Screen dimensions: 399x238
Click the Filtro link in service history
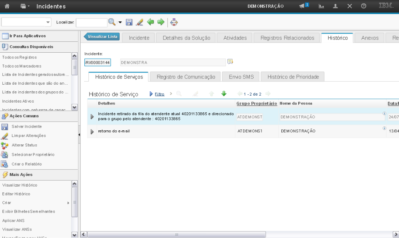click(159, 94)
